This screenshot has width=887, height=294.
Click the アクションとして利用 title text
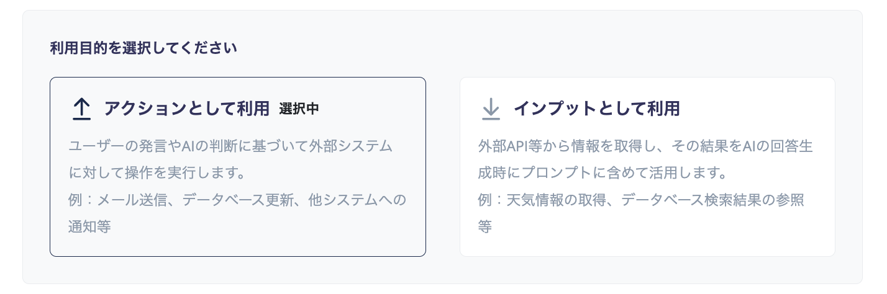pos(186,109)
